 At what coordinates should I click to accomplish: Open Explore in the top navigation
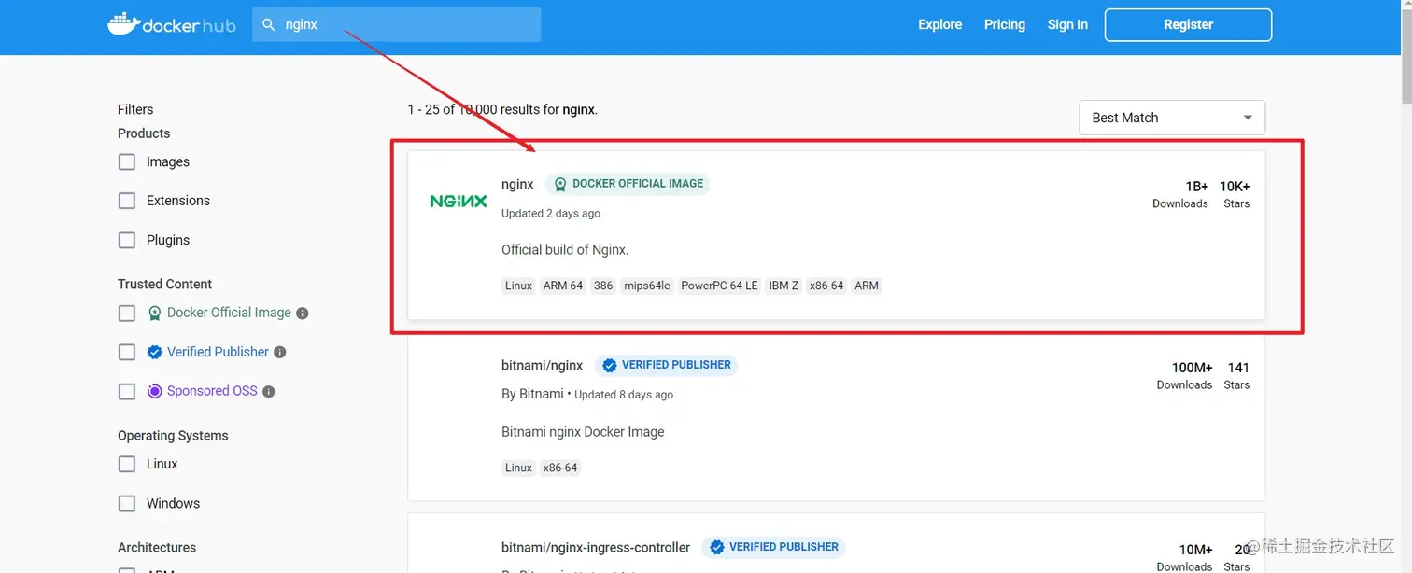click(x=939, y=25)
